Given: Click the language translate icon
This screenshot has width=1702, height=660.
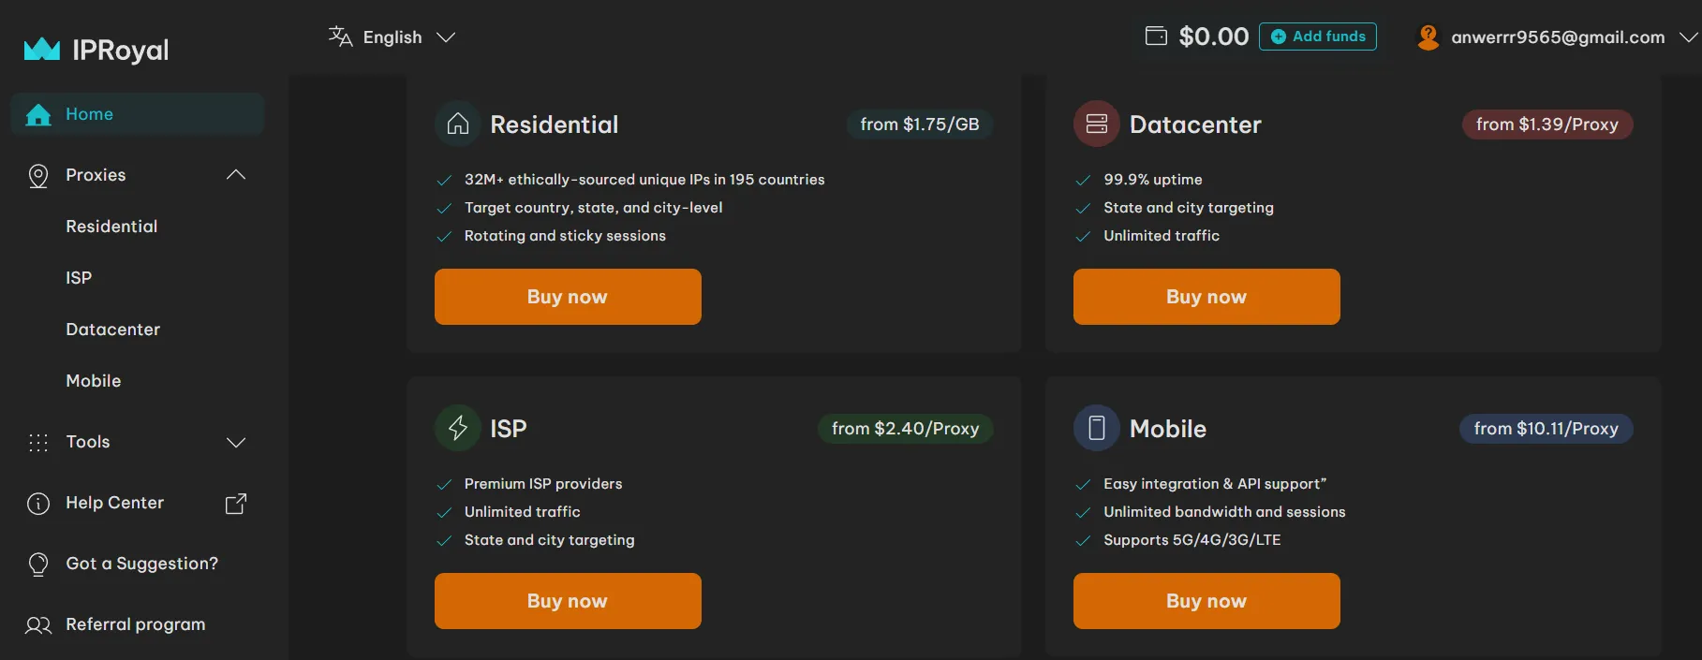Looking at the screenshot, I should [x=340, y=37].
